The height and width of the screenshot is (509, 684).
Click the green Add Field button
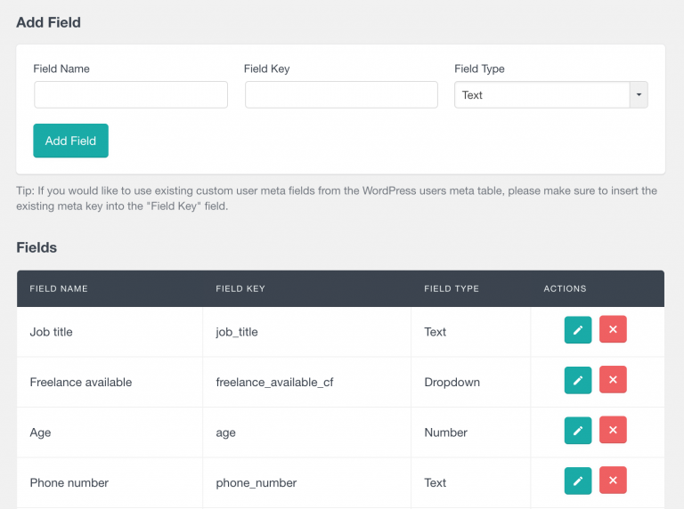pos(70,141)
